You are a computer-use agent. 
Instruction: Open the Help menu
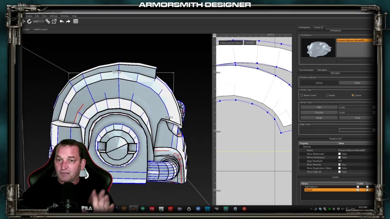[74, 16]
